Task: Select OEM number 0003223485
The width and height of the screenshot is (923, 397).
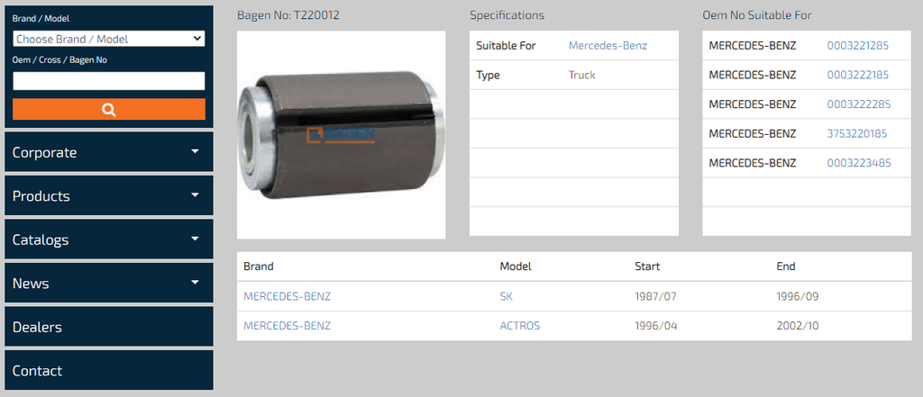Action: pyautogui.click(x=857, y=163)
